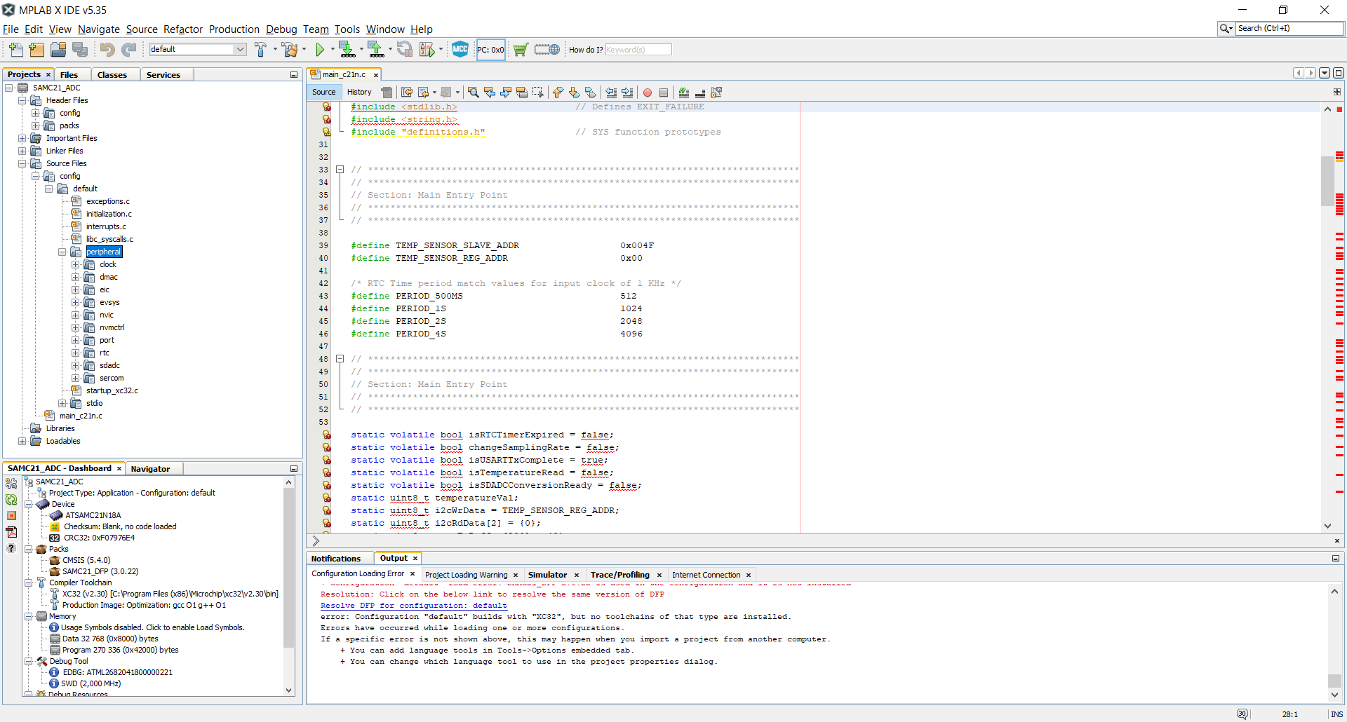The height and width of the screenshot is (722, 1347).
Task: Expand the Linker Files folder
Action: (22, 151)
